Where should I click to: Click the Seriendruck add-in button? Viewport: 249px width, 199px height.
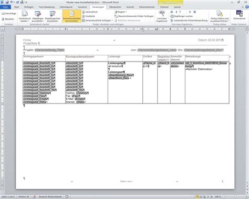click(239, 15)
